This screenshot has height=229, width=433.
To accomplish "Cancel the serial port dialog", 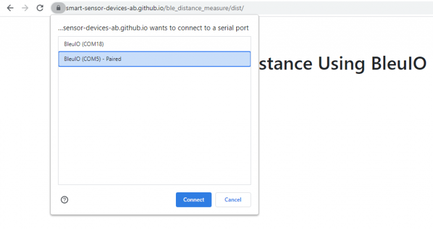I will click(233, 200).
